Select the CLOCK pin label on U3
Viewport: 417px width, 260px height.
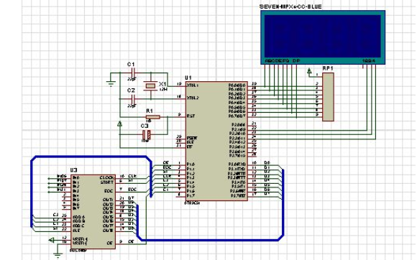[107, 177]
